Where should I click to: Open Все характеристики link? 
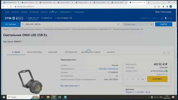click(x=70, y=86)
